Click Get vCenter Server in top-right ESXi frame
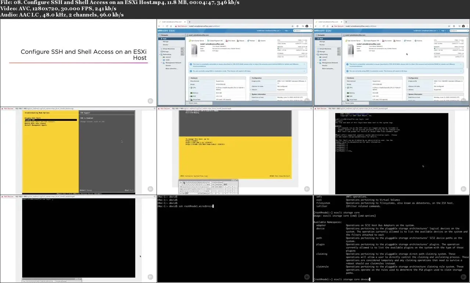This screenshot has width=470, height=283. click(x=353, y=41)
